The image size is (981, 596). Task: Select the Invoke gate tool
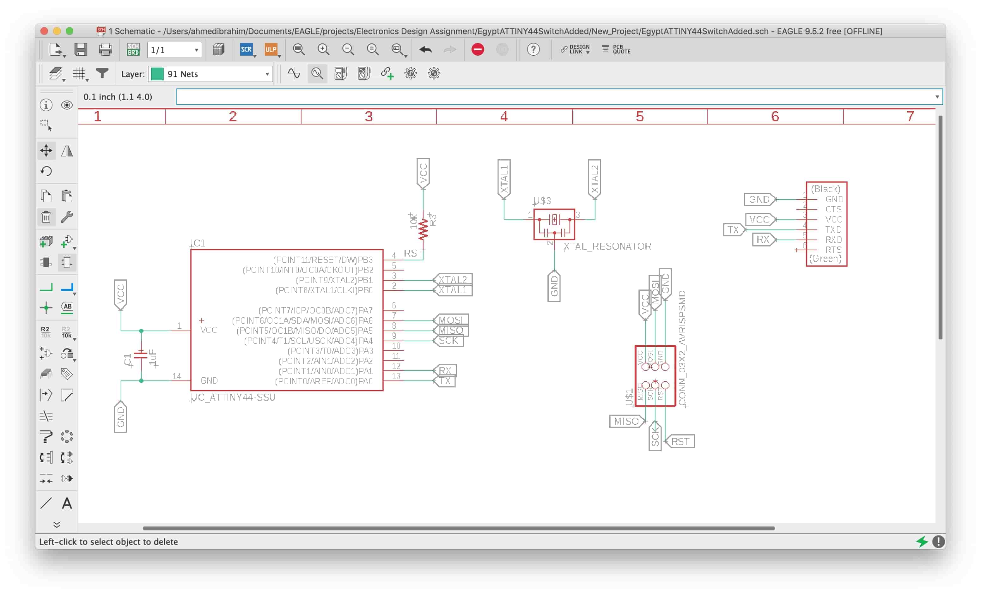pyautogui.click(x=46, y=353)
